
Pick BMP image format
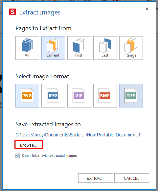105,96
